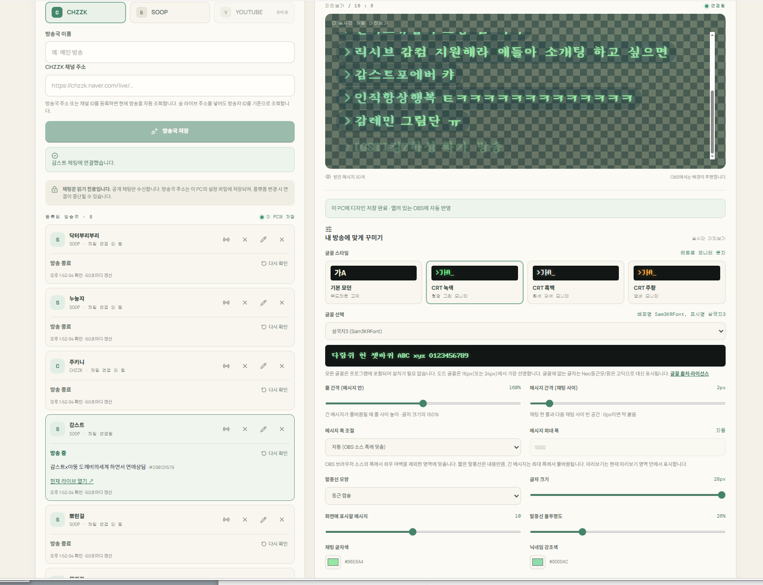Adjust the 글자 크기 font size slider
763x585 pixels.
pos(627,495)
